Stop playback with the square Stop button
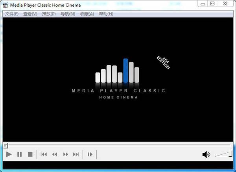 coord(30,154)
